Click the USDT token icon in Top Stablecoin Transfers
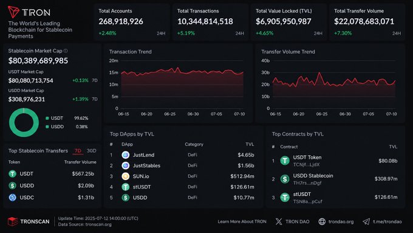This screenshot has height=233, width=413. pos(12,173)
